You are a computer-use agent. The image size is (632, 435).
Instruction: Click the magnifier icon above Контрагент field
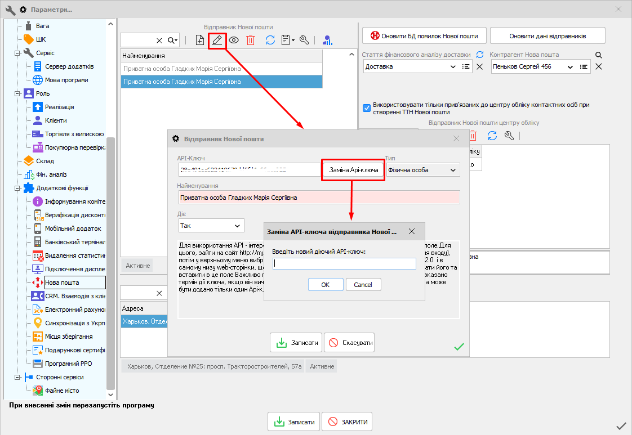[x=599, y=55]
